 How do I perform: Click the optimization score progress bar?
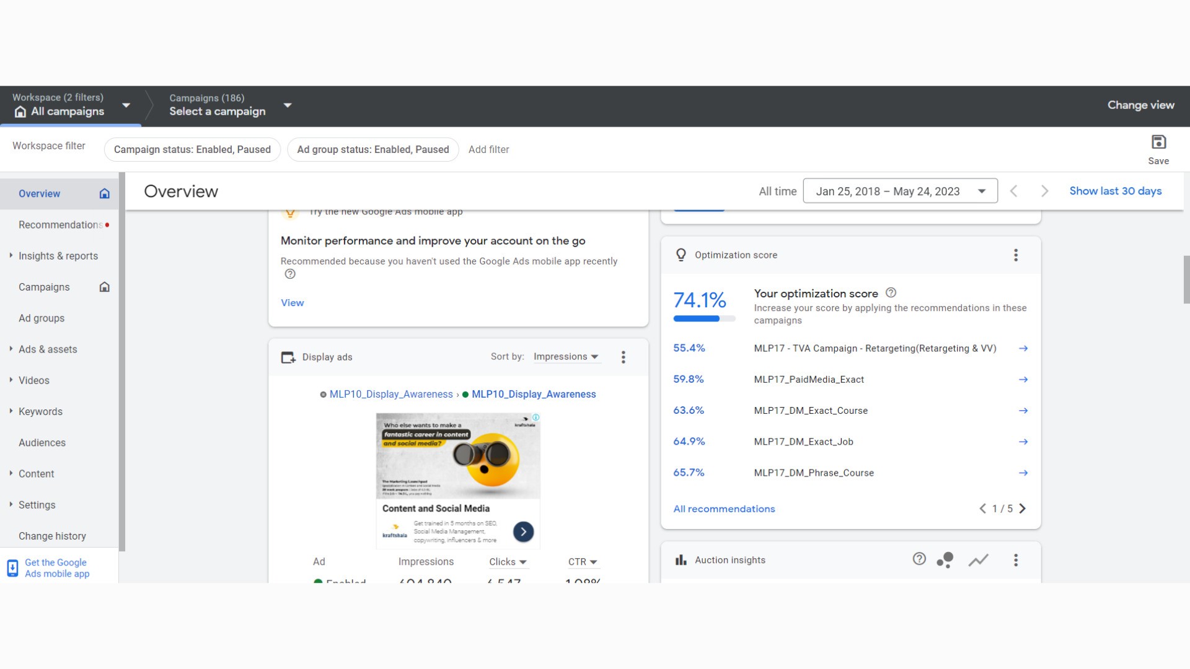(x=704, y=318)
